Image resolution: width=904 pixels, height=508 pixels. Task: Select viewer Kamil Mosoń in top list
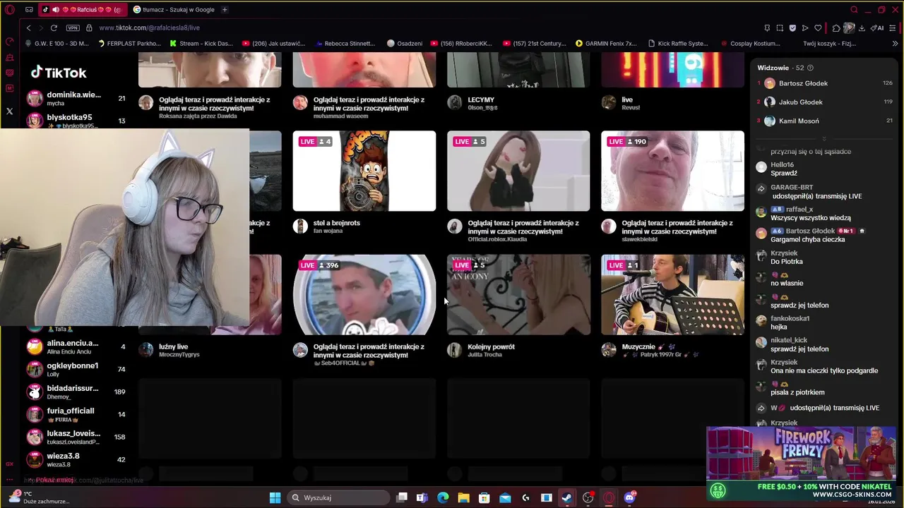(825, 121)
